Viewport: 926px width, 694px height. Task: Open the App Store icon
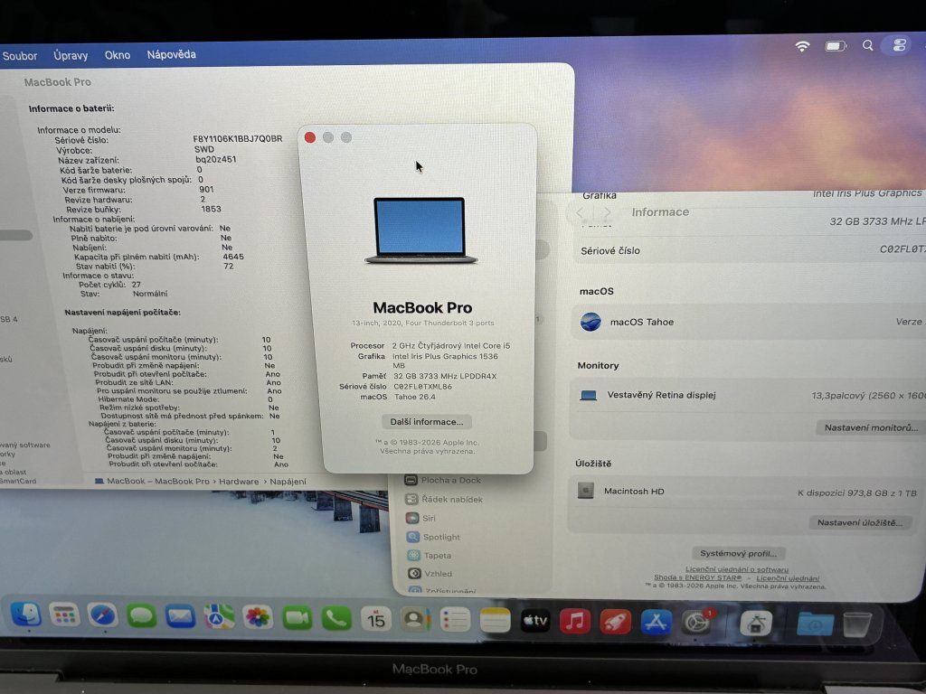point(656,622)
